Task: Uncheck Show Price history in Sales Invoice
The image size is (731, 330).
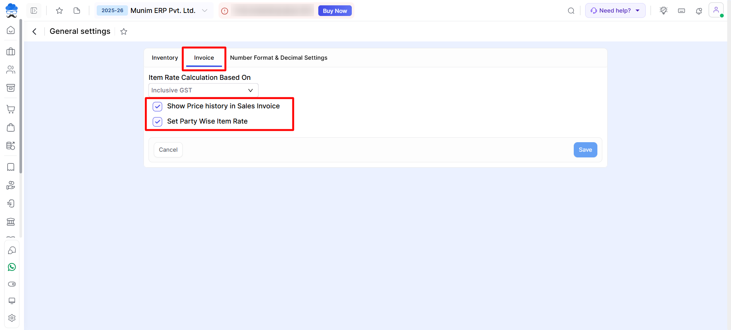Action: tap(158, 106)
